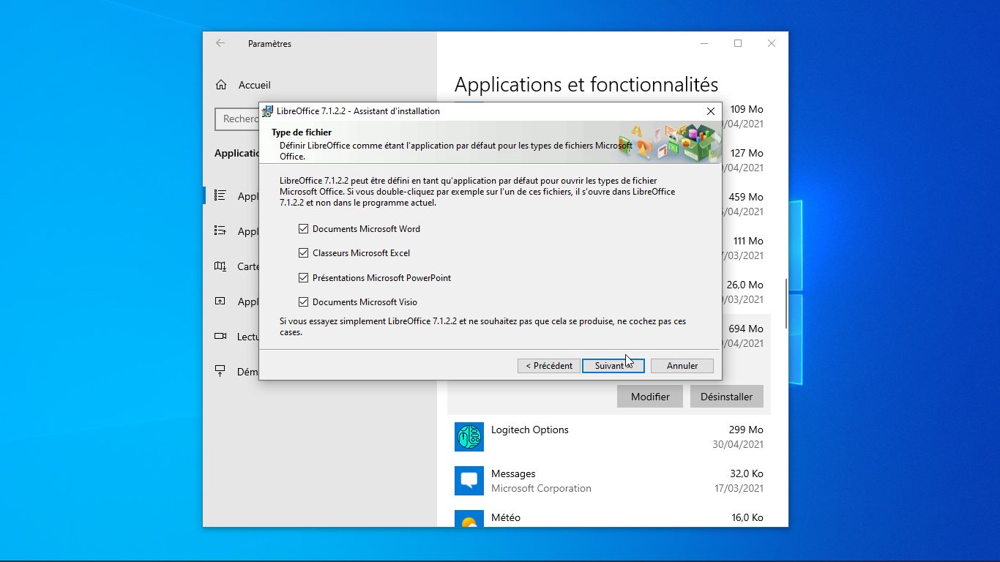This screenshot has height=562, width=1000.
Task: Open Cartes hors connexion sidebar icon
Action: tap(220, 266)
